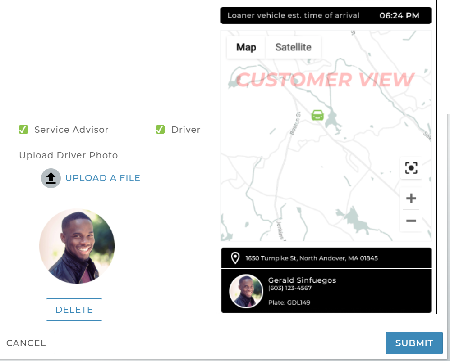Screen dimensions: 450x361
Task: Click the CANCEL button
Action: point(26,343)
